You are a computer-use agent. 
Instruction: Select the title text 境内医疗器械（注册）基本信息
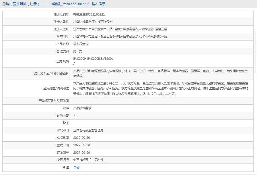coord(56,4)
